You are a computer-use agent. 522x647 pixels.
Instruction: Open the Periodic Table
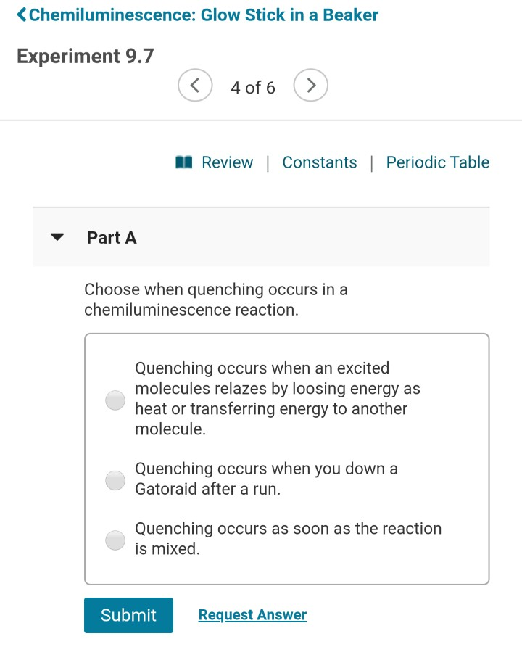point(437,162)
